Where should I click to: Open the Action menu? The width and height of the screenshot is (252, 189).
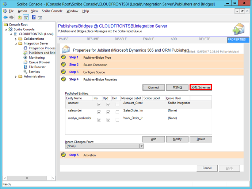pyautogui.click(x=22, y=11)
